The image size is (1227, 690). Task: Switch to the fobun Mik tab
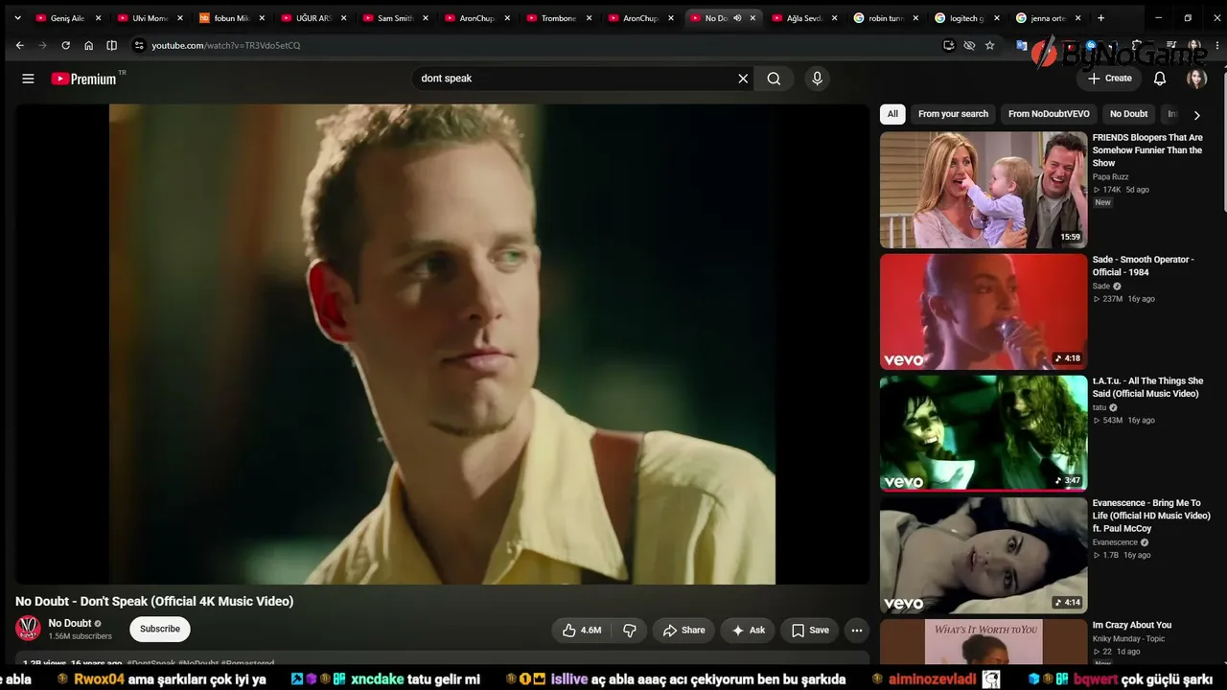point(231,18)
